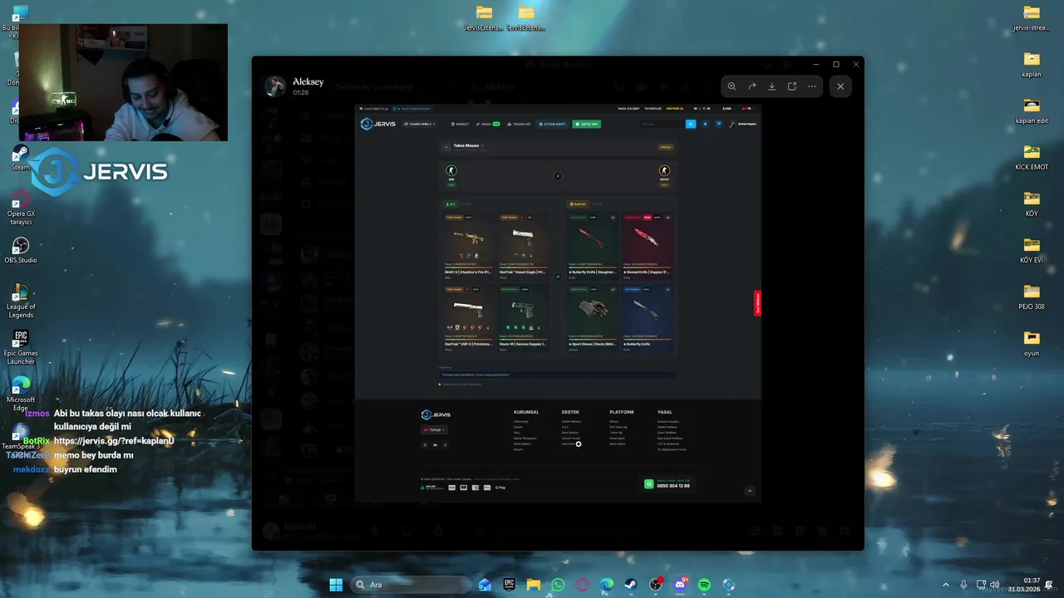This screenshot has height=598, width=1064.
Task: Launch Opera GX tarayıcı desktop shortcut
Action: coord(21,208)
